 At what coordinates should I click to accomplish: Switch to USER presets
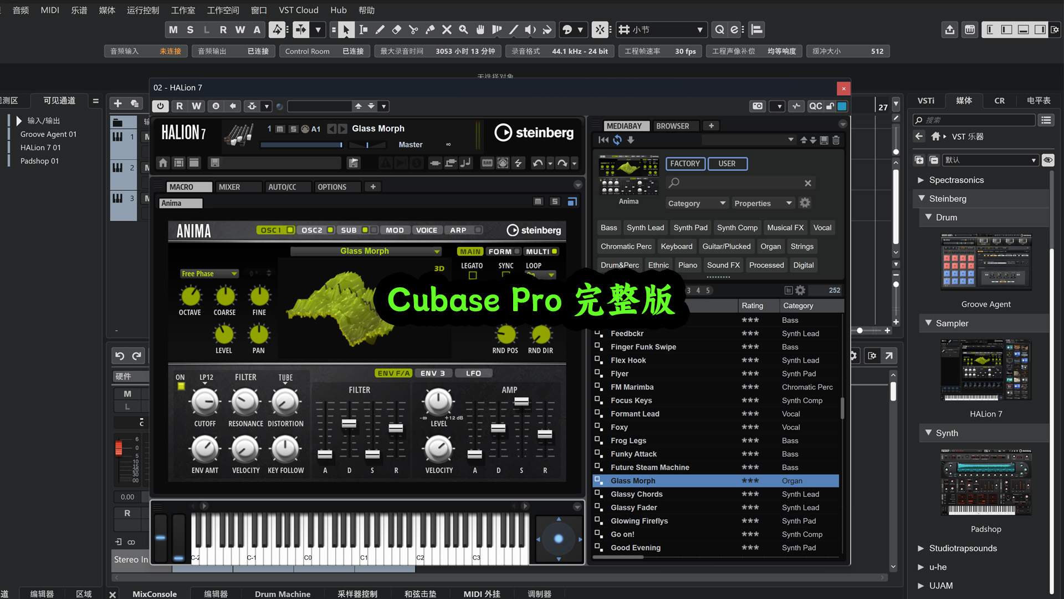point(727,163)
